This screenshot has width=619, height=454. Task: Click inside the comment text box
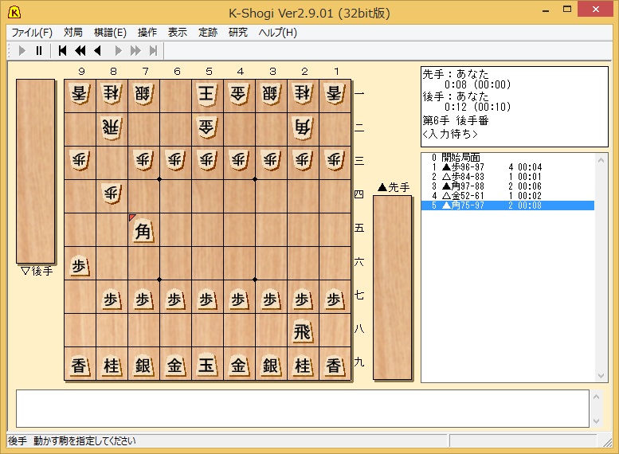tap(303, 409)
